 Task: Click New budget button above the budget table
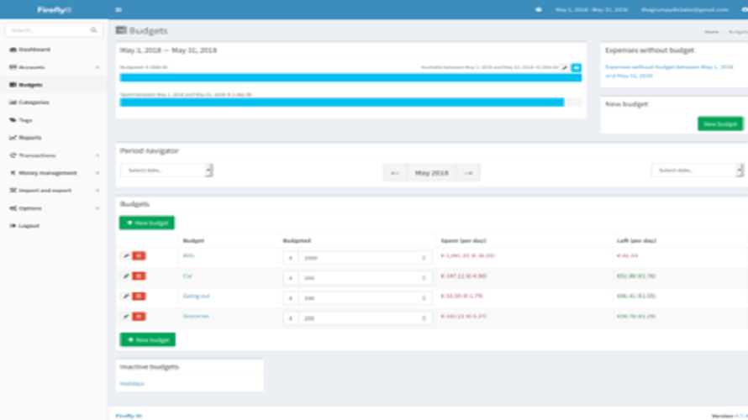147,223
